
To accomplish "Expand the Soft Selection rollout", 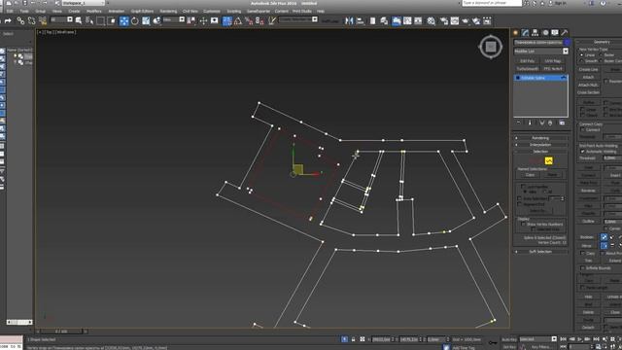I will [x=540, y=252].
